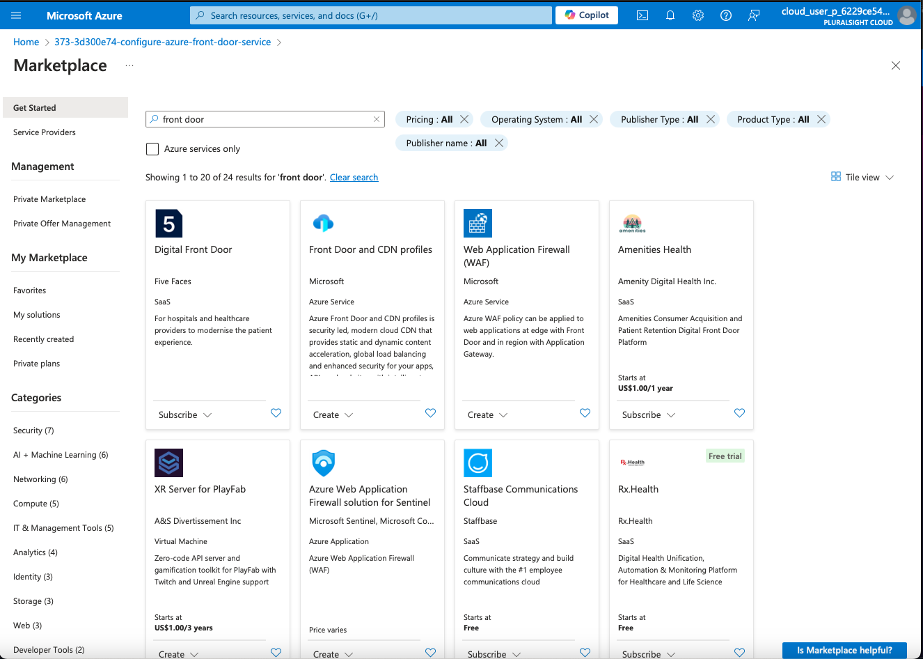Screen dimensions: 923x659
Task: Favorite the Rx.Health offer
Action: coord(740,653)
